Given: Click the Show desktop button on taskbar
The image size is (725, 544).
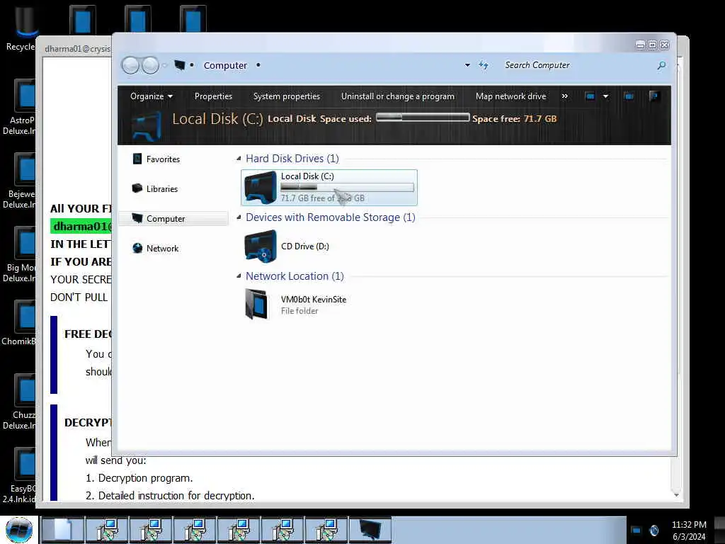Looking at the screenshot, I should 720,530.
